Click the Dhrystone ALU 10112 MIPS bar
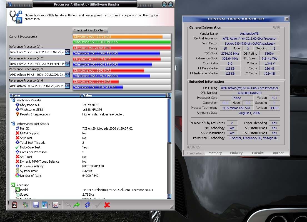This screenshot has height=222, width=307. click(96, 82)
